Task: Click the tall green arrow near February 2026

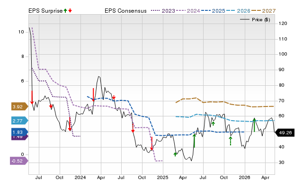Action: pos(254,125)
